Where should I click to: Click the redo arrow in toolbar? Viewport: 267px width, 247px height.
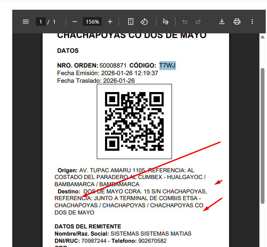[198, 22]
